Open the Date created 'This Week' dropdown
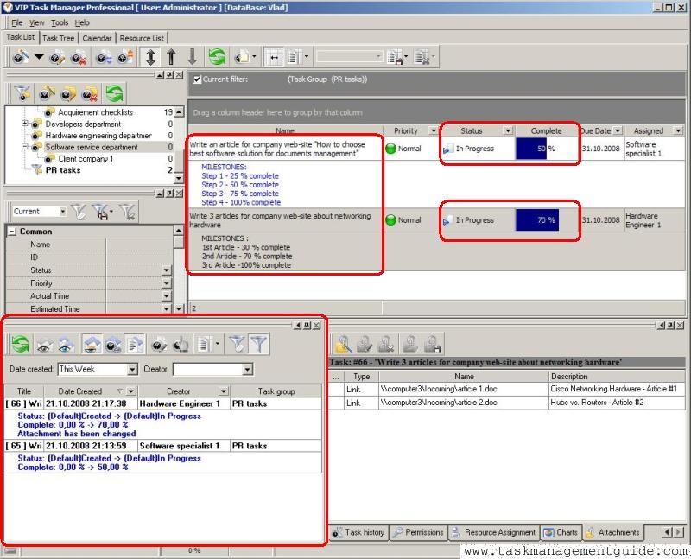 tap(132, 370)
